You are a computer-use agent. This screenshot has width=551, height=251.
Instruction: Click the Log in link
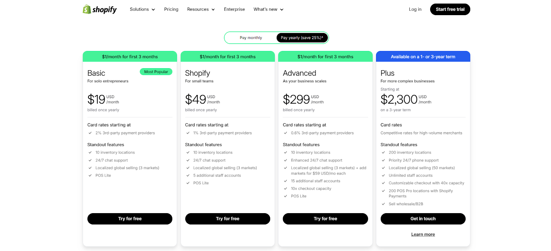click(415, 9)
